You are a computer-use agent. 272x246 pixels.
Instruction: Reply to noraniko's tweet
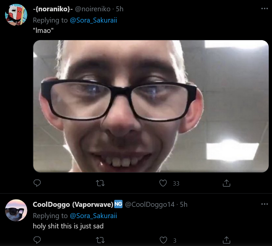[37, 183]
